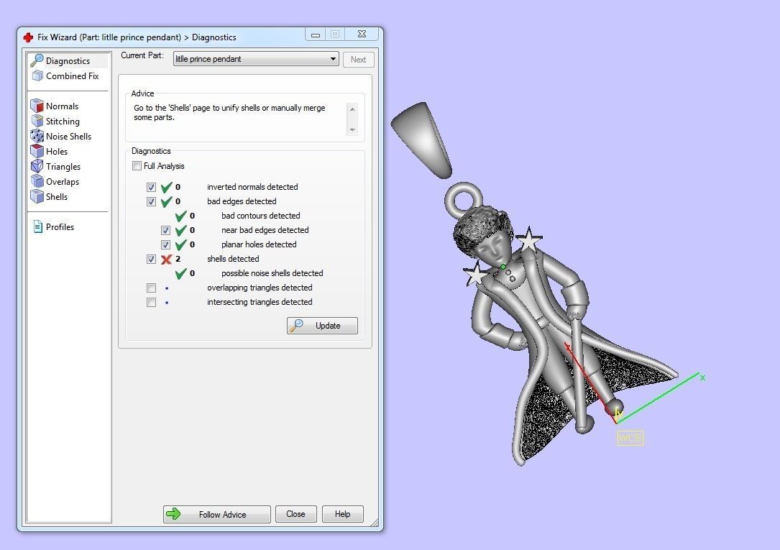Click the Close button
This screenshot has height=550, width=780.
click(x=295, y=514)
